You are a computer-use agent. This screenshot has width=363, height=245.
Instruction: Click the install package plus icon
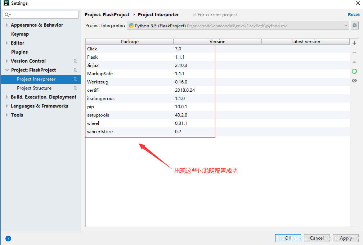coord(354,43)
